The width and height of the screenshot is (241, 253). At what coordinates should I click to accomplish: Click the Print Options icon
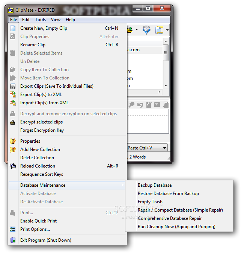coord(13,229)
